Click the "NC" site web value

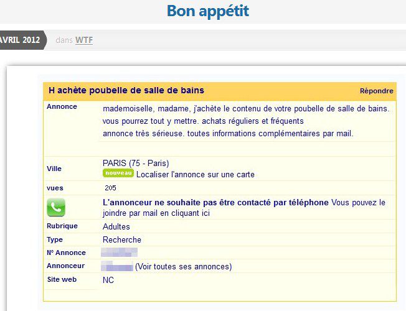(108, 281)
